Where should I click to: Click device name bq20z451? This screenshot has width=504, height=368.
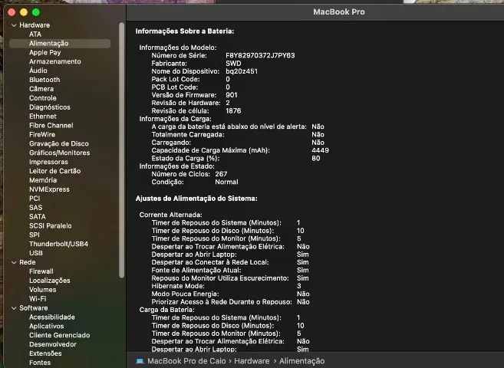coord(242,71)
